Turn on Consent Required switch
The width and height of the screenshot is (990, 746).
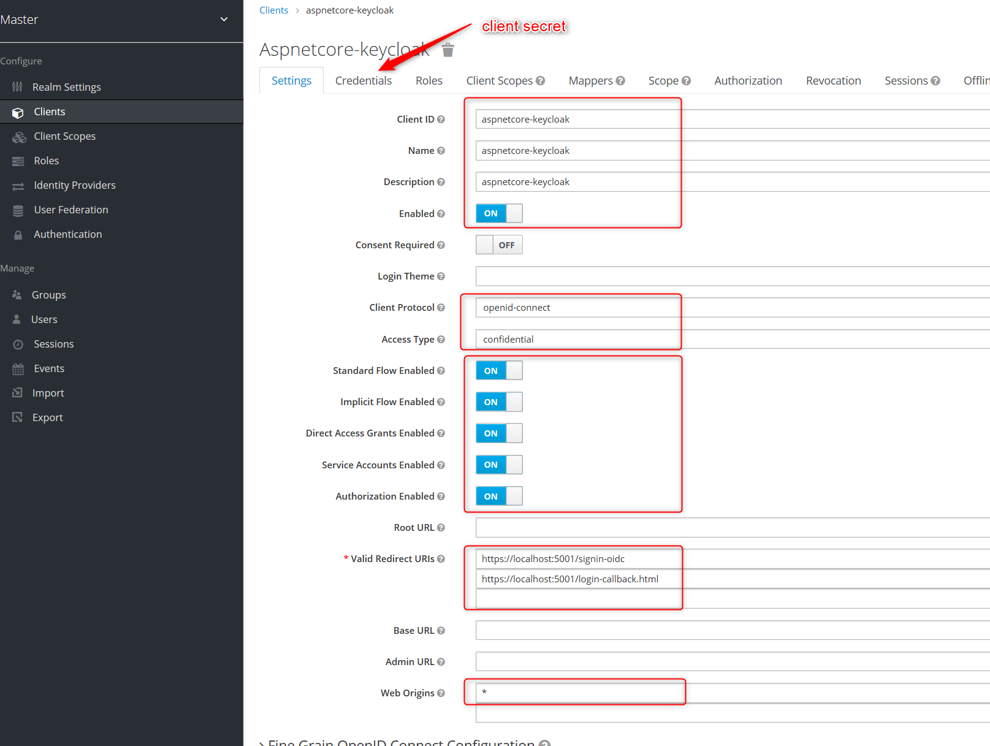click(499, 245)
